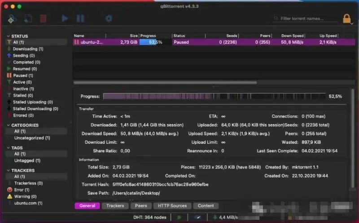Collapse the CATEGORIES sidebar section
The width and height of the screenshot is (359, 223).
(x=8, y=125)
